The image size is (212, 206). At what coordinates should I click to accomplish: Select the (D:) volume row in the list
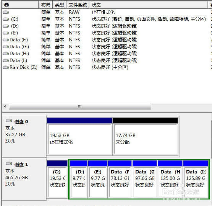[x=107, y=26]
